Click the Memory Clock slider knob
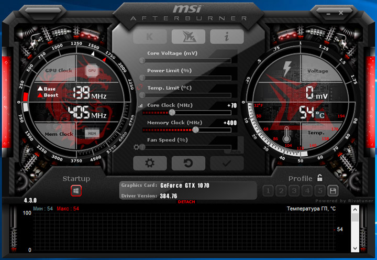377x260 pixels. (x=196, y=130)
